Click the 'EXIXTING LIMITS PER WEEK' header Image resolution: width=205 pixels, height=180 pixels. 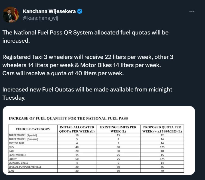[x=118, y=129]
